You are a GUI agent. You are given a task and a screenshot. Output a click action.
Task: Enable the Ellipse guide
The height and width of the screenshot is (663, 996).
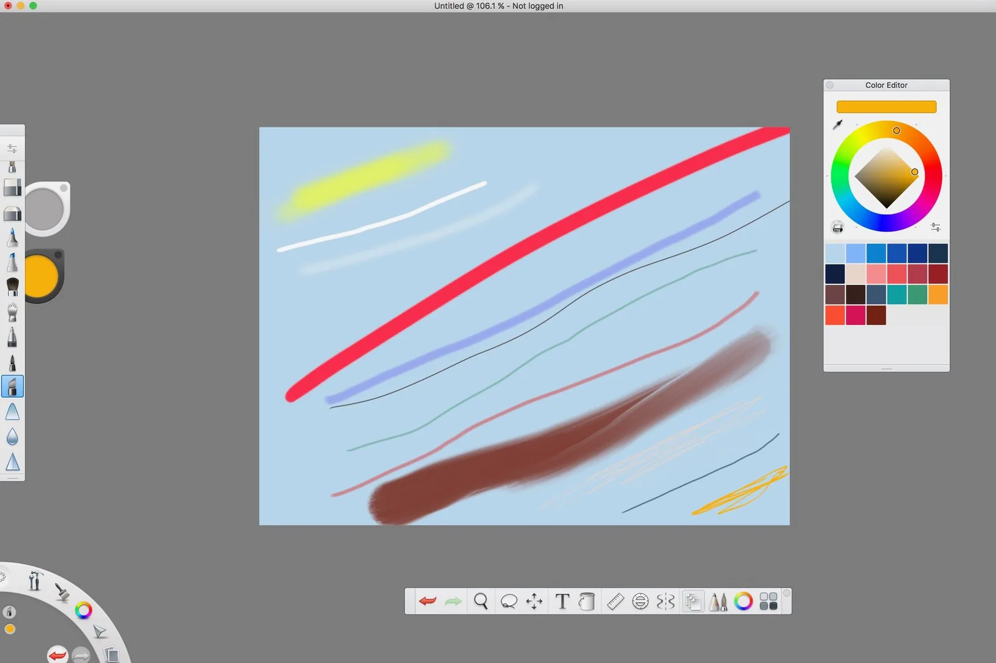tap(640, 601)
